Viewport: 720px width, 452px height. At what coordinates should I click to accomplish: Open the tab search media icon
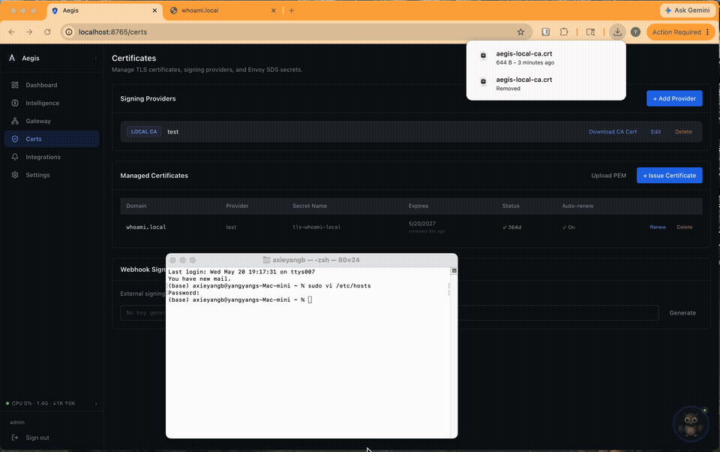pyautogui.click(x=590, y=32)
